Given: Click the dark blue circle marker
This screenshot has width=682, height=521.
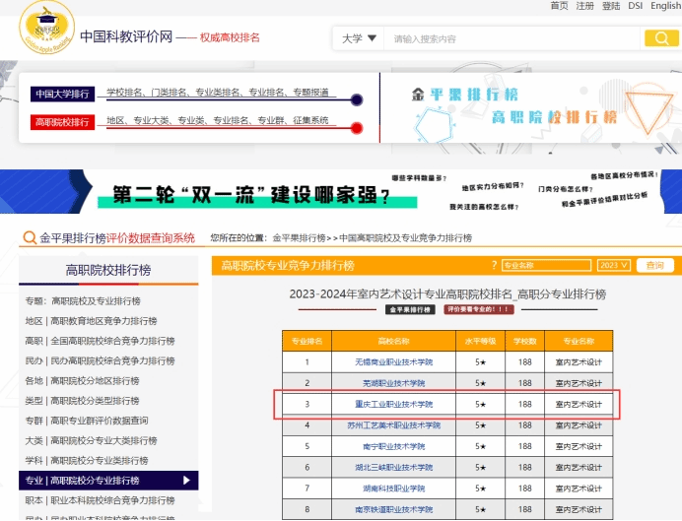Looking at the screenshot, I should [357, 99].
